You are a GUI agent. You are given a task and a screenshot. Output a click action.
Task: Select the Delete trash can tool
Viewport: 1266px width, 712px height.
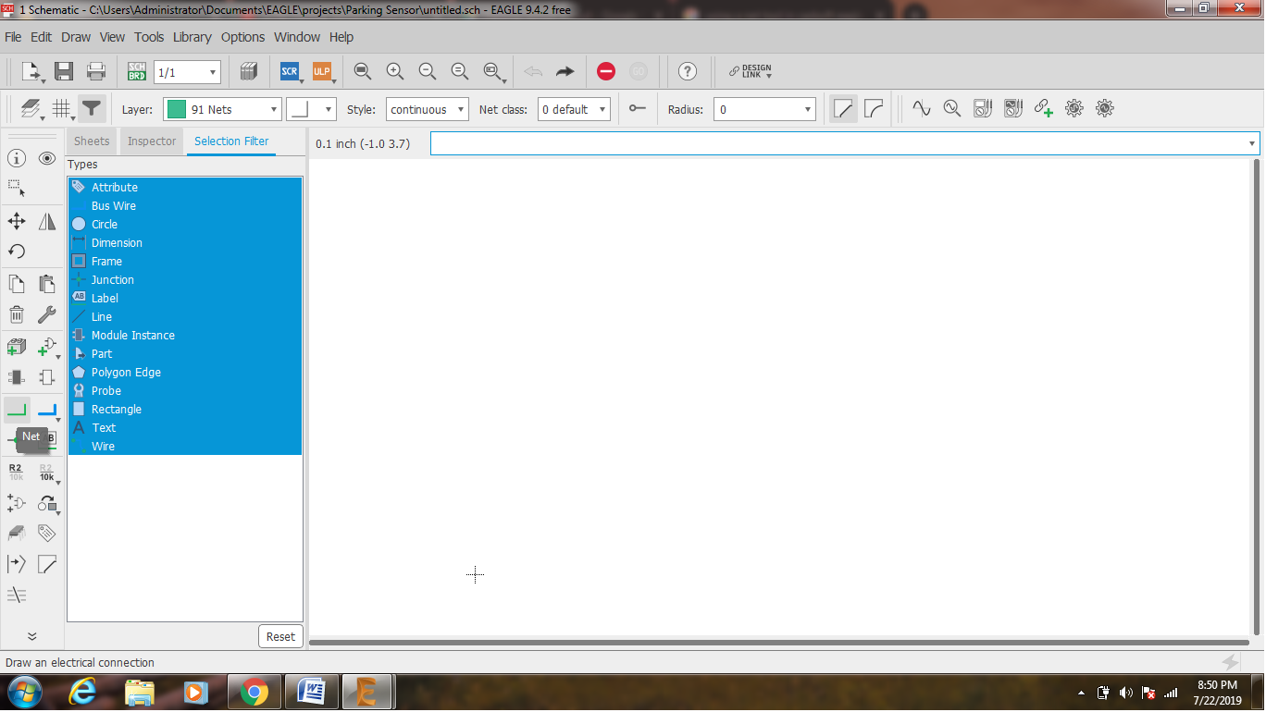coord(17,314)
